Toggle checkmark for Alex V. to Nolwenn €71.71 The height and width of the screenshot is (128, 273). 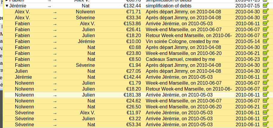(265, 11)
